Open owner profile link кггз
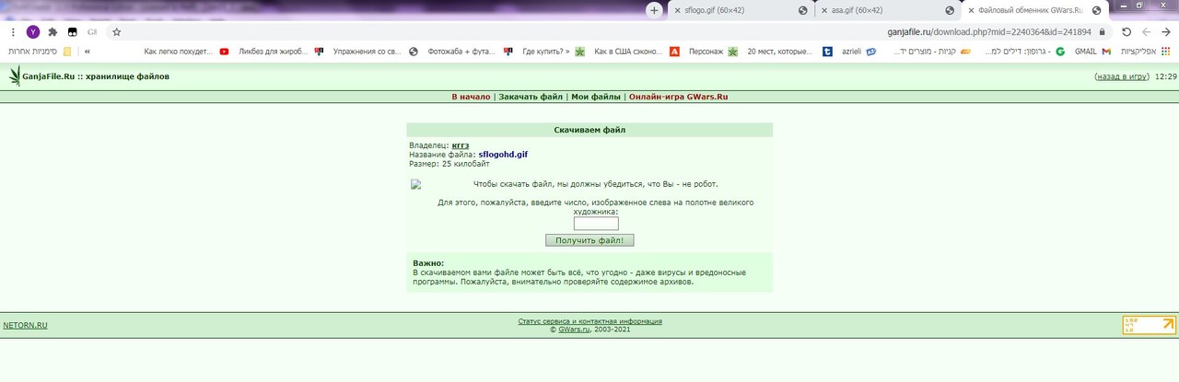Image resolution: width=1179 pixels, height=382 pixels. pyautogui.click(x=461, y=145)
